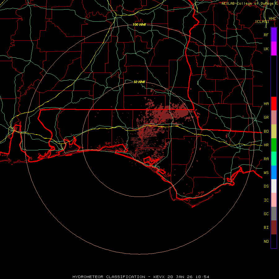Click the purple RF color swatch
The height and width of the screenshot is (279, 279).
click(x=274, y=35)
